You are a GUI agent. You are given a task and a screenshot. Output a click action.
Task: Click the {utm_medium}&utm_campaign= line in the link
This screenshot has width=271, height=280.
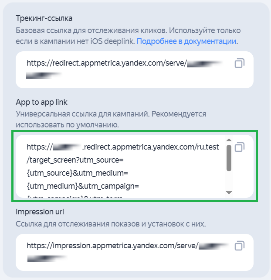84,187
